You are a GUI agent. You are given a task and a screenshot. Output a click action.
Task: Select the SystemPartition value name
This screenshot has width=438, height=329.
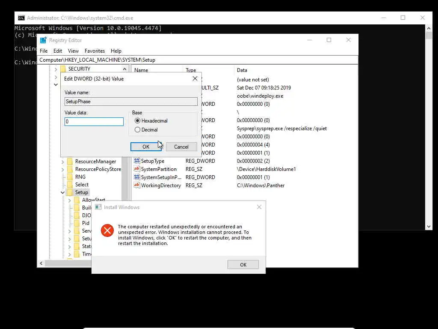click(x=159, y=169)
